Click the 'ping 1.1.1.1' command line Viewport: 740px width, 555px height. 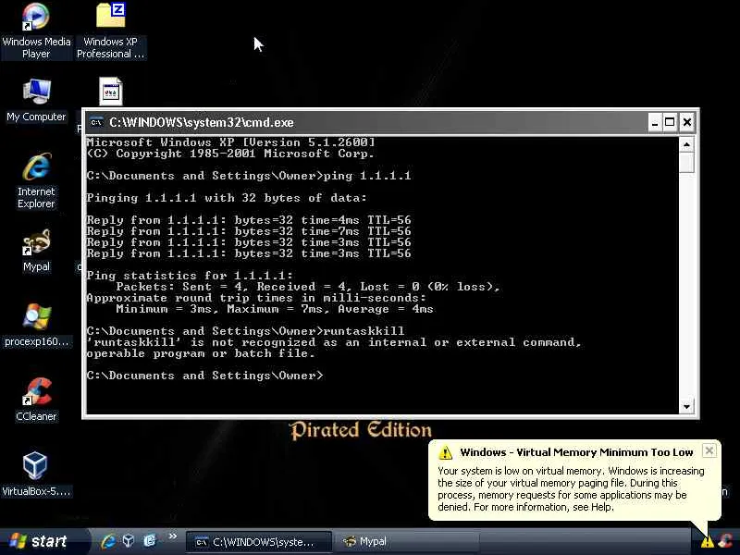(x=249, y=176)
